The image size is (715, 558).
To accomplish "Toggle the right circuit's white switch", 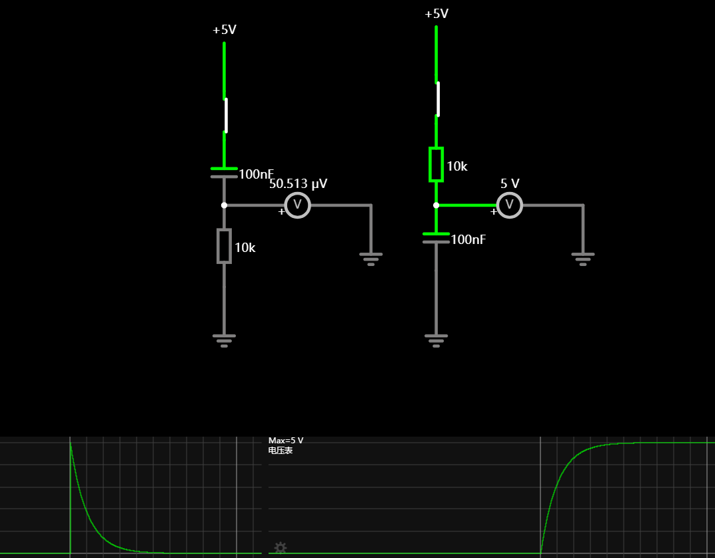I will point(438,99).
